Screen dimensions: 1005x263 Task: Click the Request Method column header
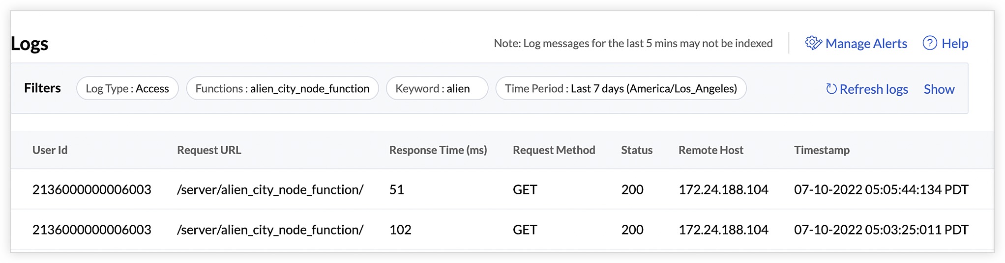[554, 150]
